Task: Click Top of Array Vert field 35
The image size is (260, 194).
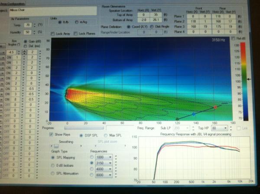Action: click(x=156, y=15)
